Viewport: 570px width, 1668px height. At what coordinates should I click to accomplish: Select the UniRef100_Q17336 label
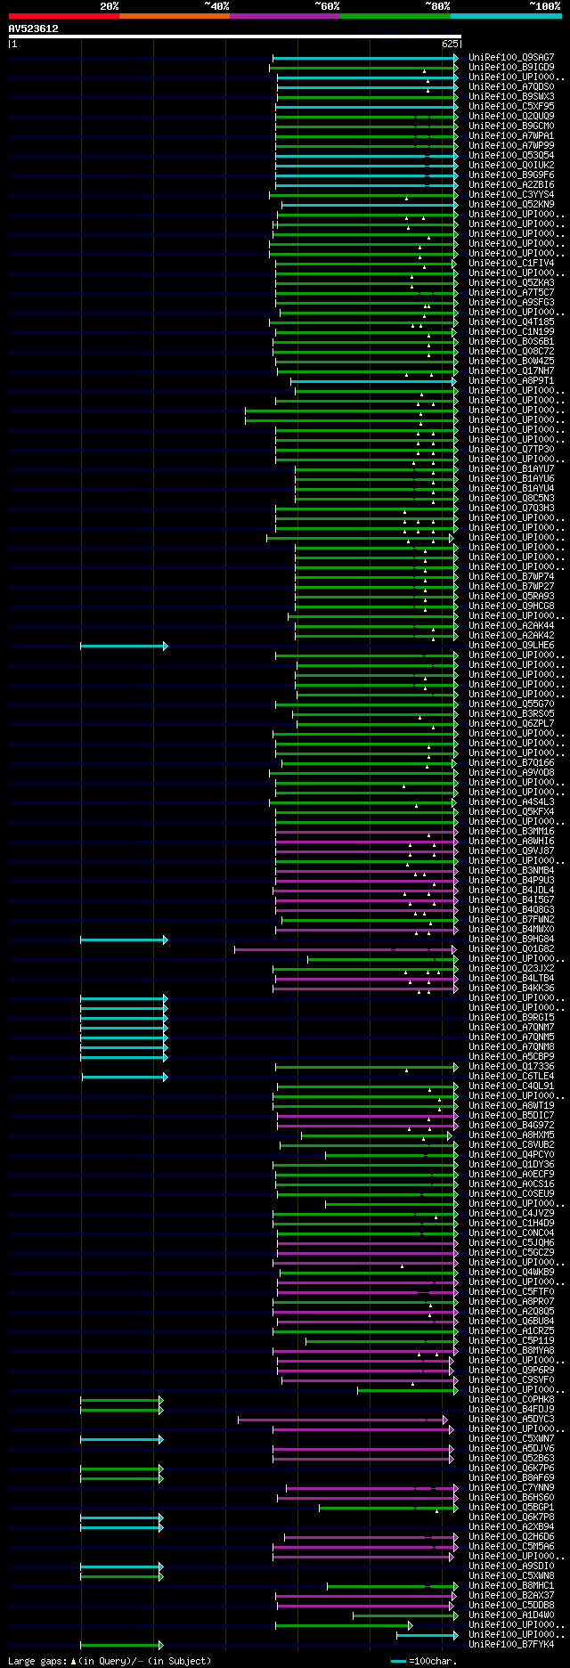tap(511, 1067)
